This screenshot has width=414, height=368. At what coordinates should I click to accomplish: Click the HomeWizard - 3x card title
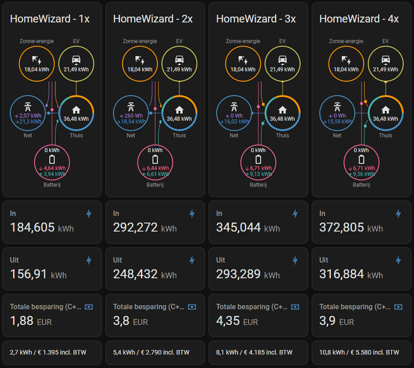click(x=256, y=19)
